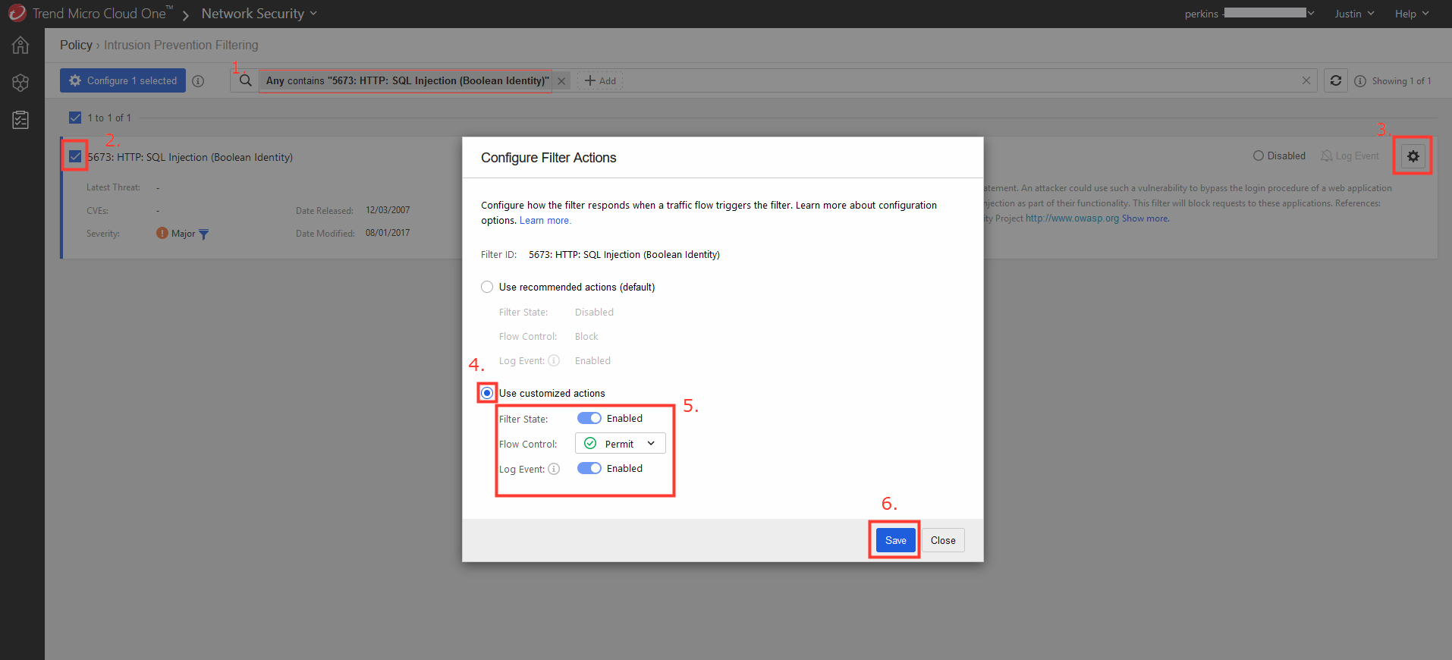Click the Log Event info icon in recommended actions
The width and height of the screenshot is (1452, 660).
coord(554,360)
